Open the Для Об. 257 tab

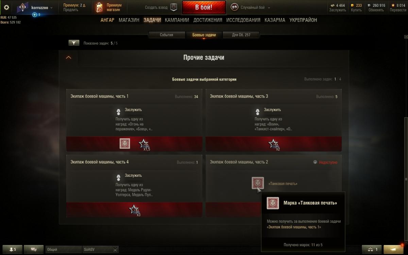coord(241,35)
